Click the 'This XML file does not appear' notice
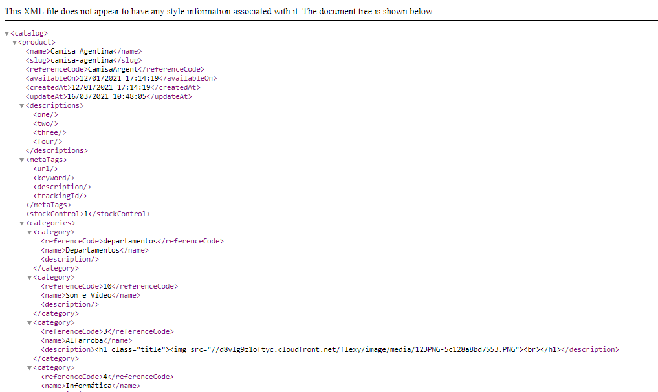The image size is (658, 392). (219, 12)
